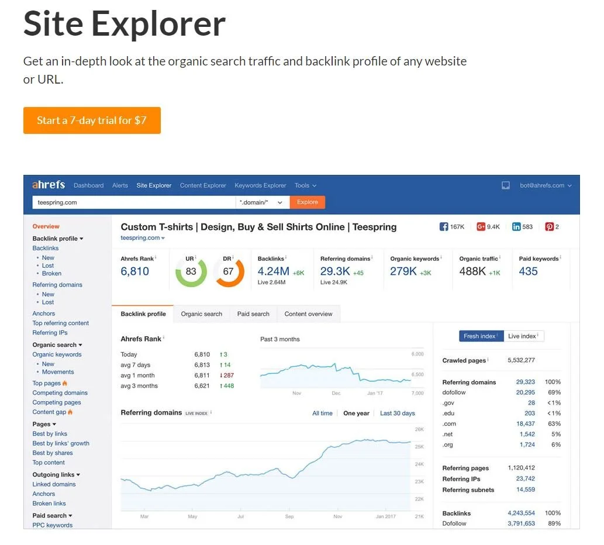Click the UR 83 donut gauge
Viewport: 604px width, 545px height.
pos(191,271)
